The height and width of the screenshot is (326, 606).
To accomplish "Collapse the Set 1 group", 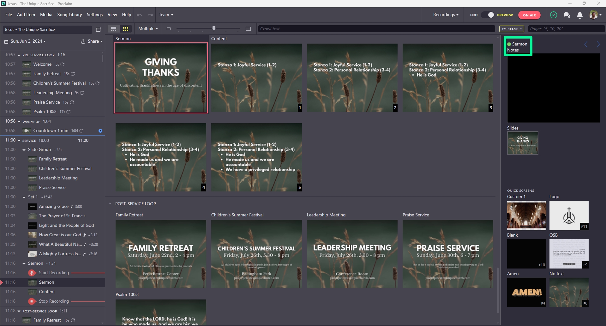I will coord(24,197).
